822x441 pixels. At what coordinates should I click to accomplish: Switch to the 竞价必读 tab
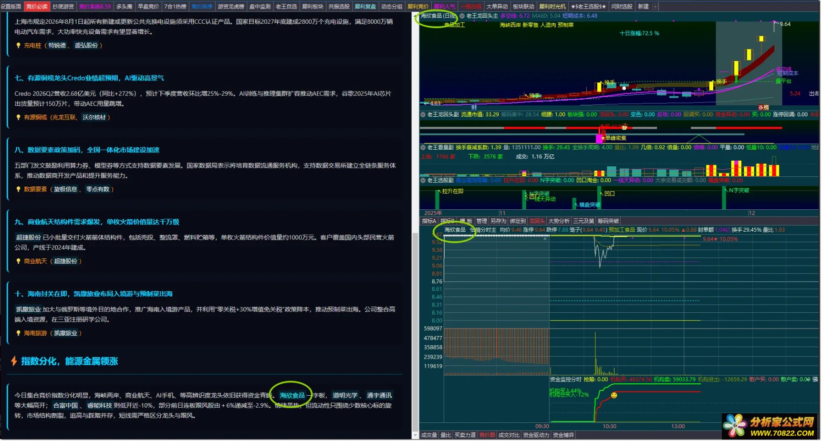tap(37, 7)
